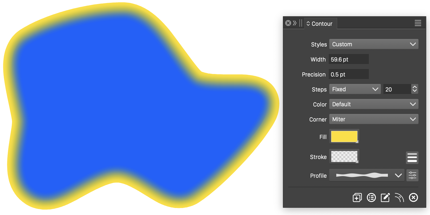The width and height of the screenshot is (430, 215).
Task: Click the remove contour circled X icon
Action: [x=413, y=197]
